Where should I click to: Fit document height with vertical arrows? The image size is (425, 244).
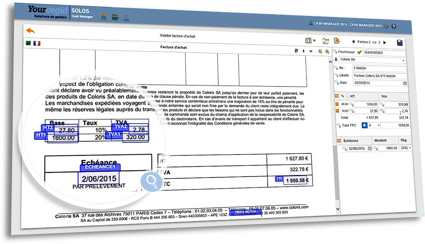(x=304, y=51)
